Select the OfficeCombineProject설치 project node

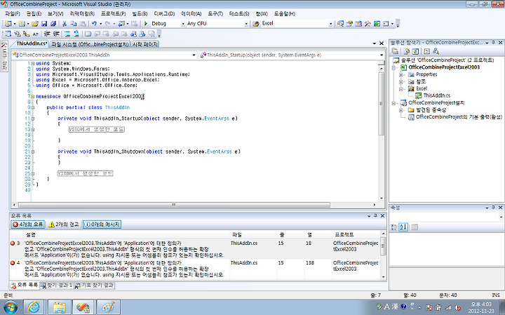(x=436, y=102)
